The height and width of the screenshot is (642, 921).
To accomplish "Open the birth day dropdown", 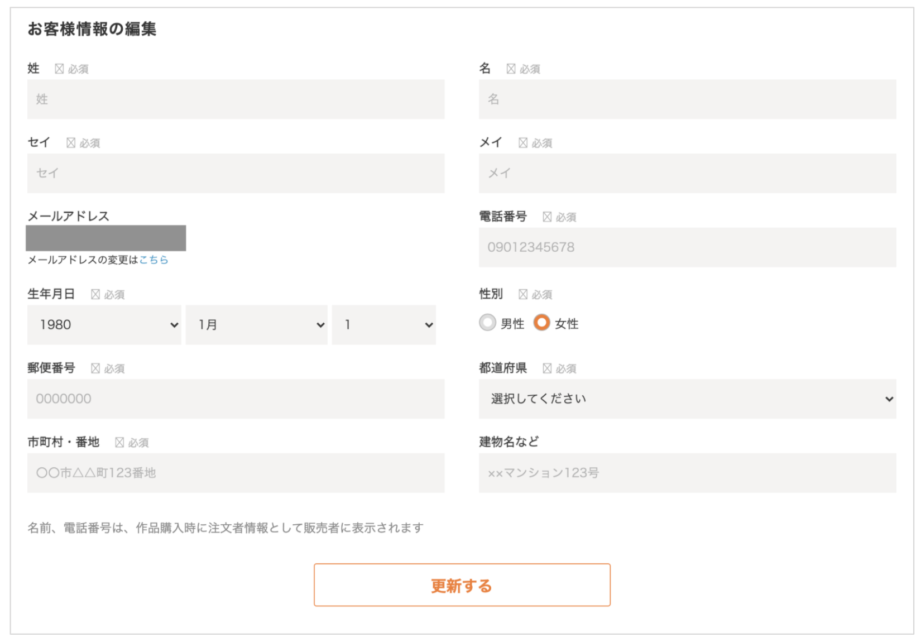I will click(383, 325).
